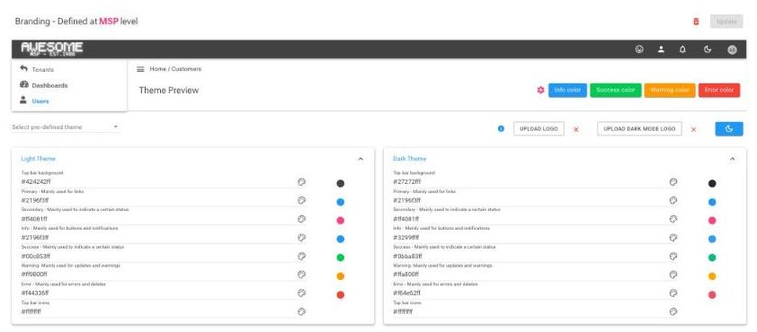The image size is (757, 332).
Task: Open palette picker for Dark Error color
Action: 673,293
